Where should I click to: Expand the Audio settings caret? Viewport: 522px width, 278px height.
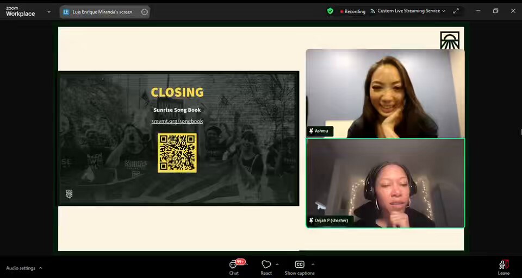[x=41, y=268]
